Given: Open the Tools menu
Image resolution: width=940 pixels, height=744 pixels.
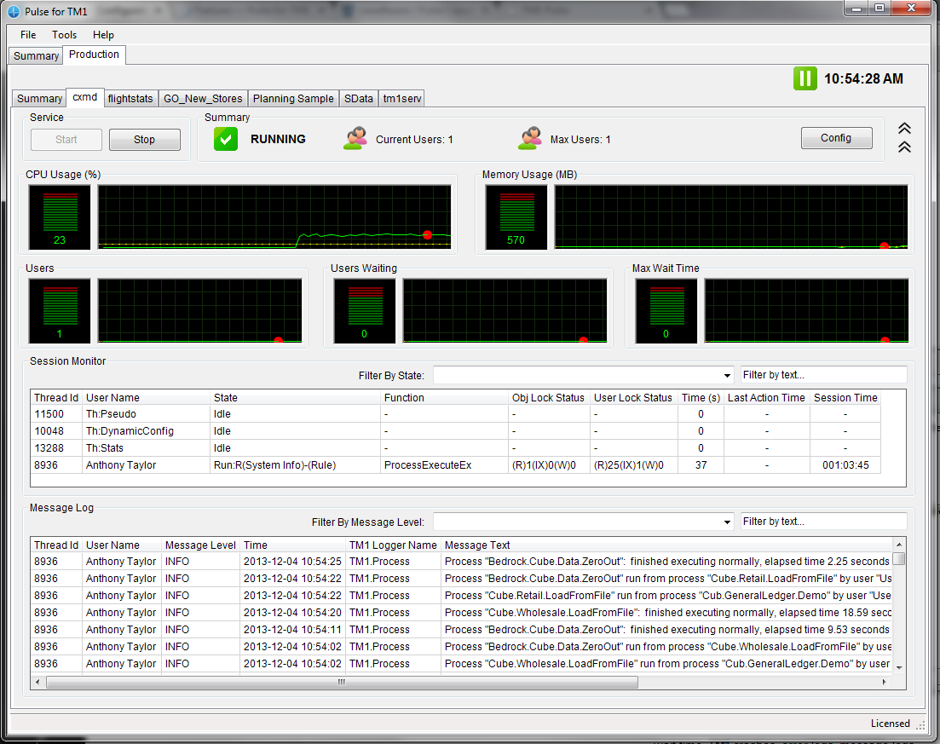Looking at the screenshot, I should tap(64, 35).
